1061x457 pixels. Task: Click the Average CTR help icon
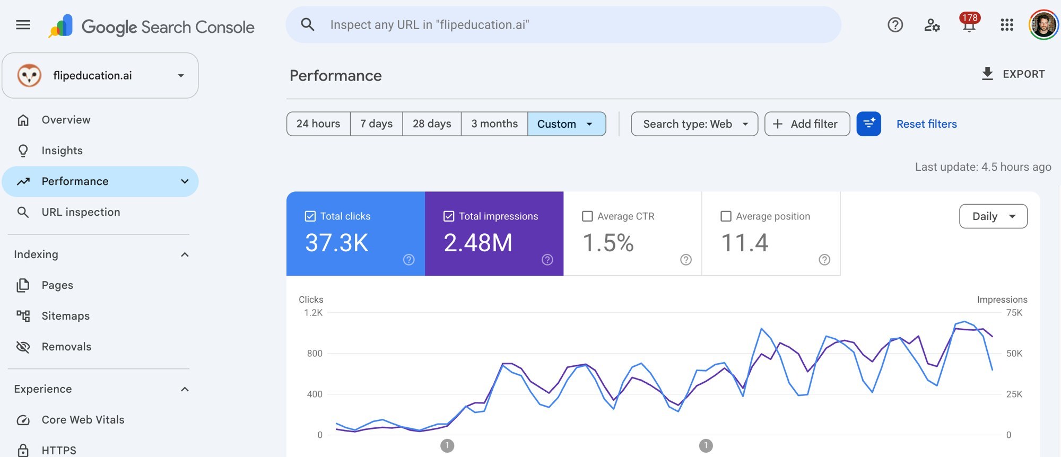pyautogui.click(x=686, y=260)
